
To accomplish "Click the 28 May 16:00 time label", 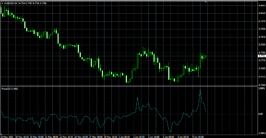I will 111,137.
